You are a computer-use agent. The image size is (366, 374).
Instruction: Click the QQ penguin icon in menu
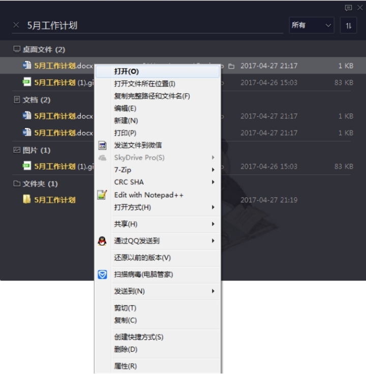tap(102, 241)
